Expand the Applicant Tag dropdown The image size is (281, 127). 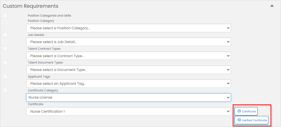click(129, 83)
